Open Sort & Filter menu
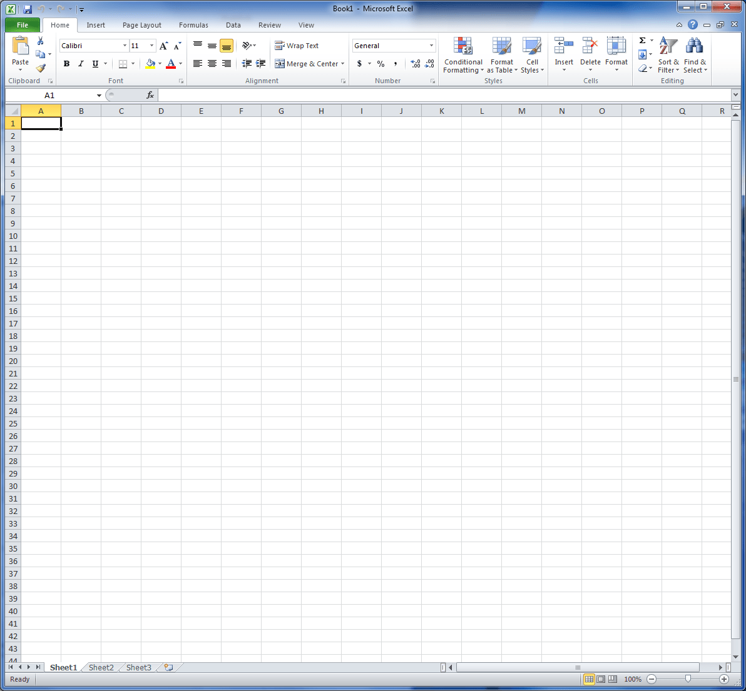This screenshot has width=746, height=691. pyautogui.click(x=668, y=56)
